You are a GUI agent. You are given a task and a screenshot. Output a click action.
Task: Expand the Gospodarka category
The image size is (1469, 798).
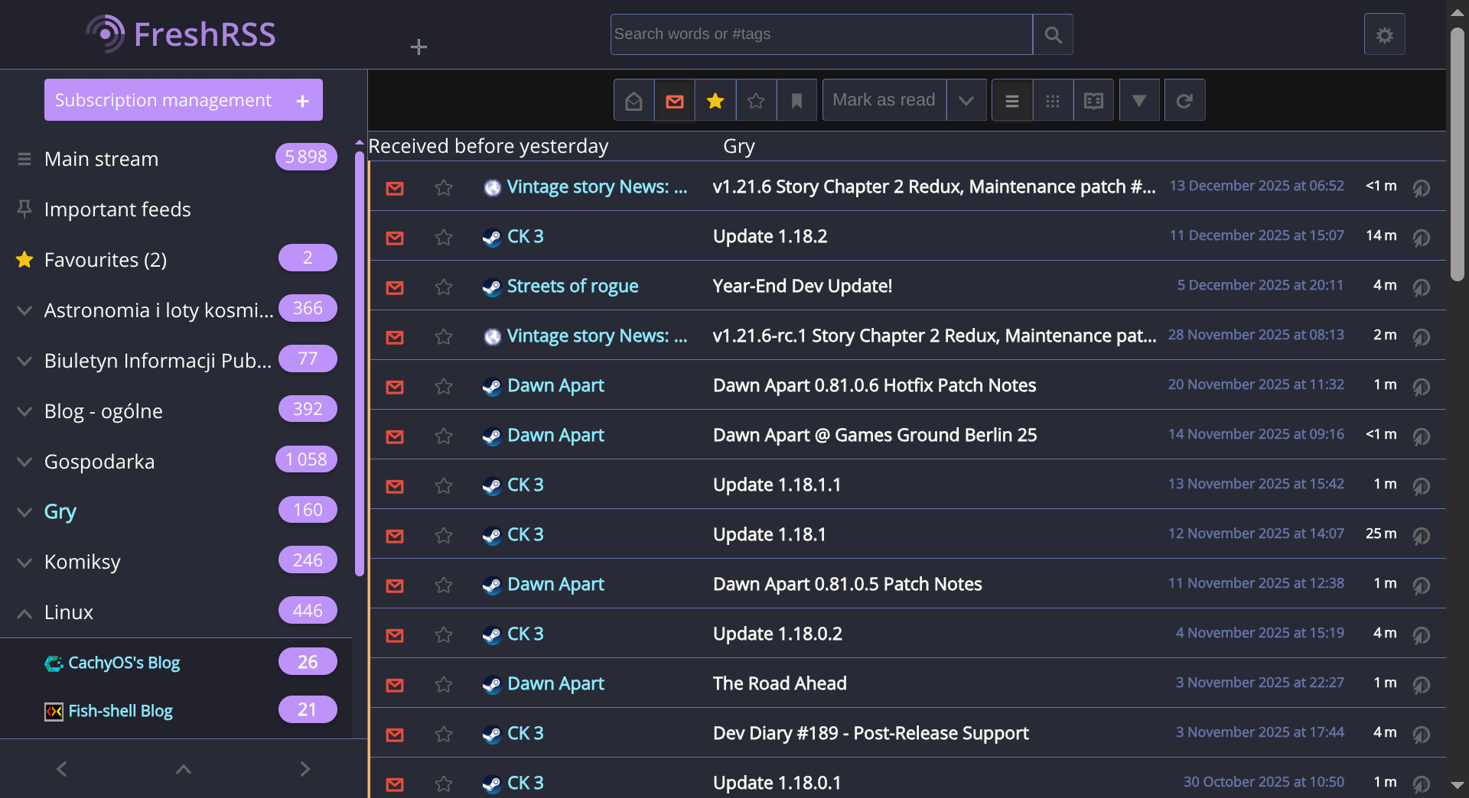pyautogui.click(x=24, y=462)
